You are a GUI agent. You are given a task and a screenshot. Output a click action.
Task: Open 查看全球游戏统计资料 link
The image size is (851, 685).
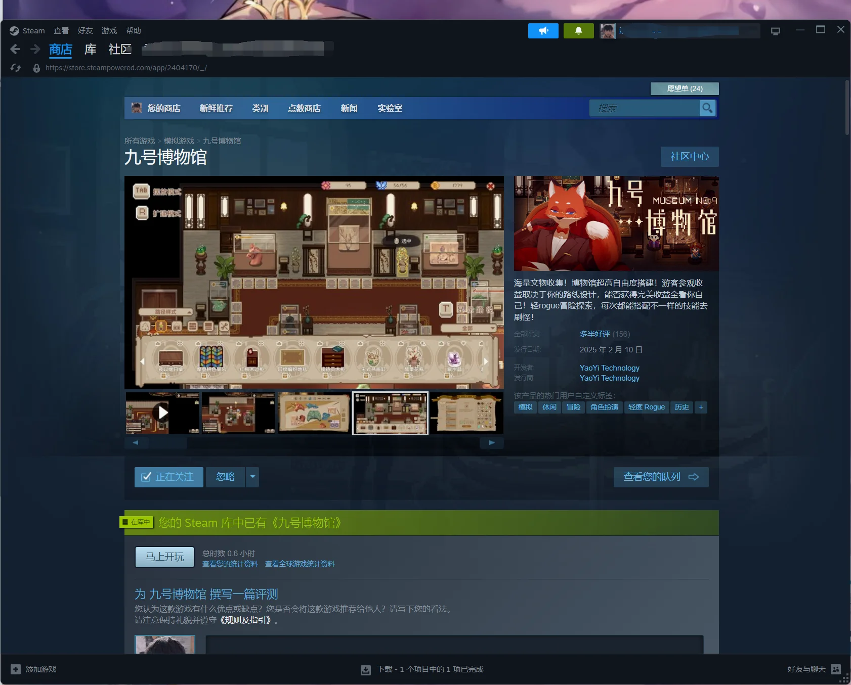tap(300, 564)
